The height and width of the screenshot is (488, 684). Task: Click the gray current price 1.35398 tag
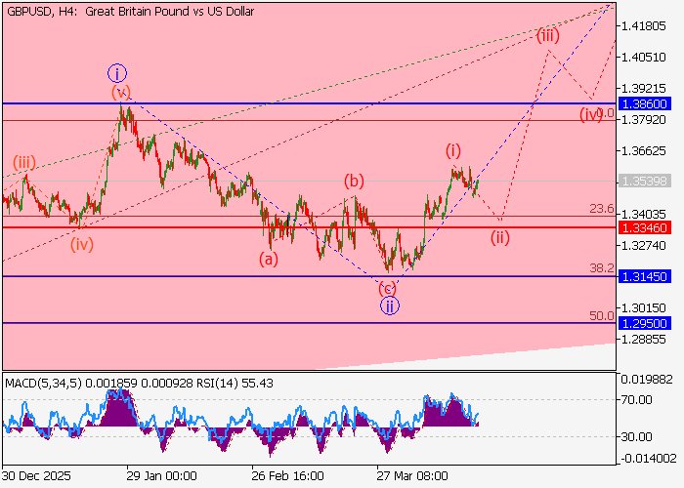tap(643, 182)
